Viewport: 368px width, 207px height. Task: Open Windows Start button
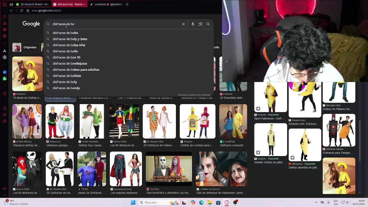pyautogui.click(x=133, y=202)
